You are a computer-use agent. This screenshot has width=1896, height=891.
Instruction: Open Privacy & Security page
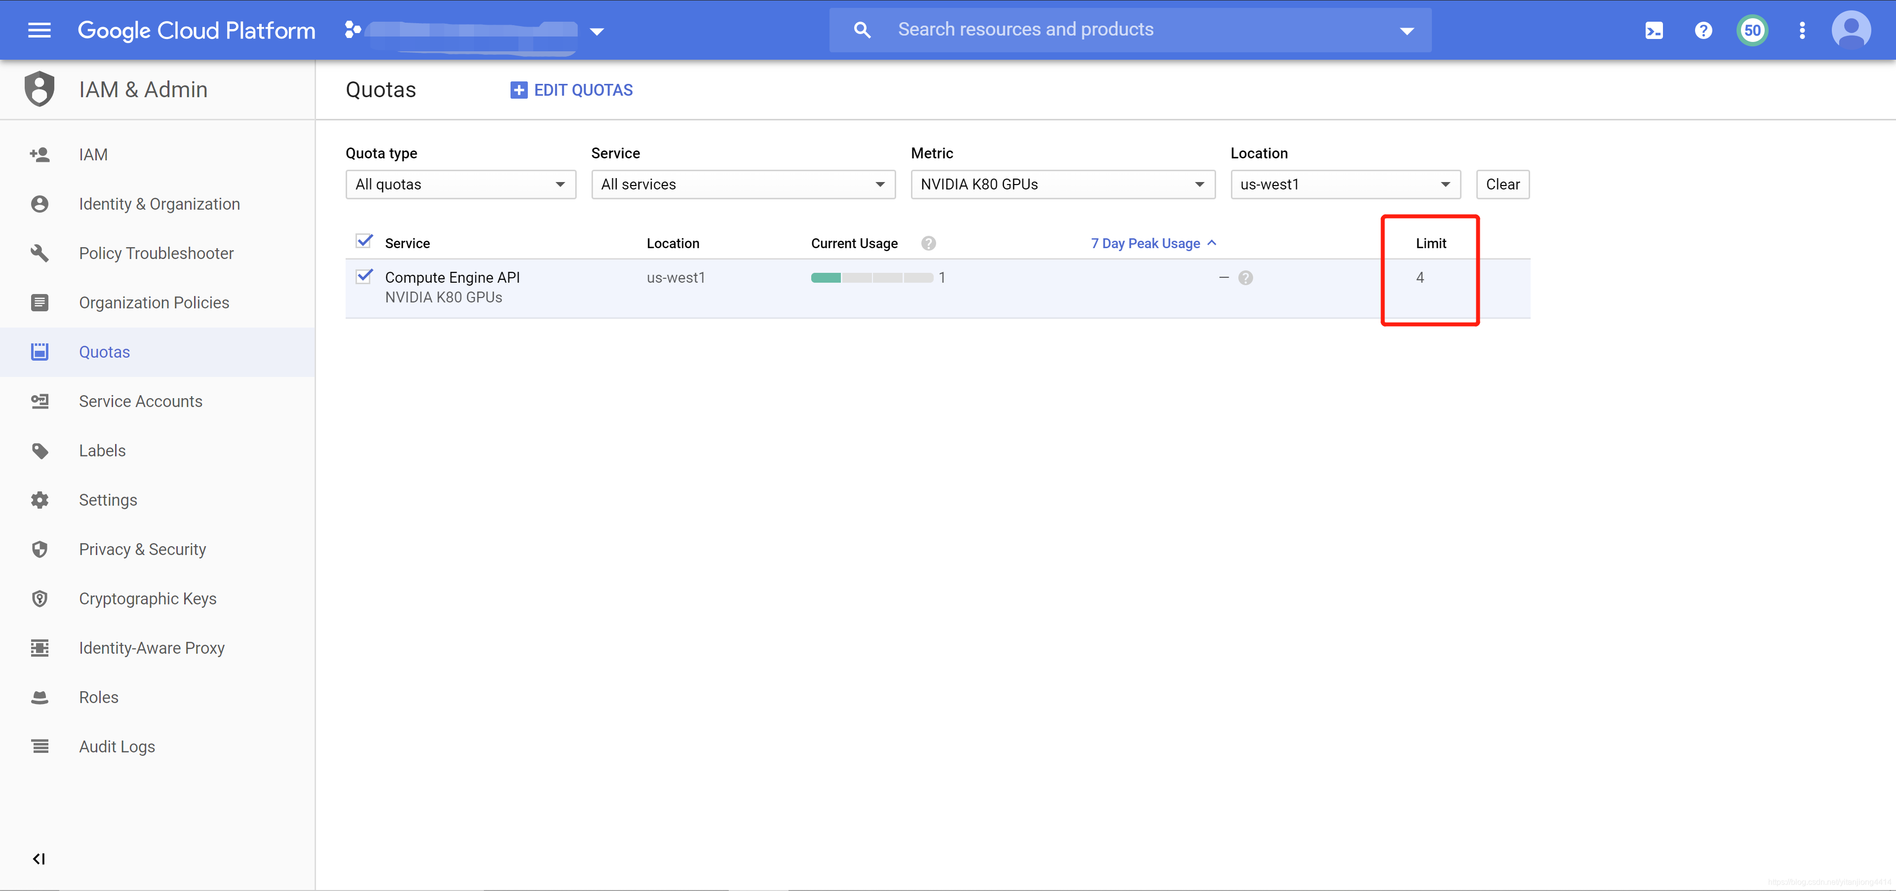point(158,549)
